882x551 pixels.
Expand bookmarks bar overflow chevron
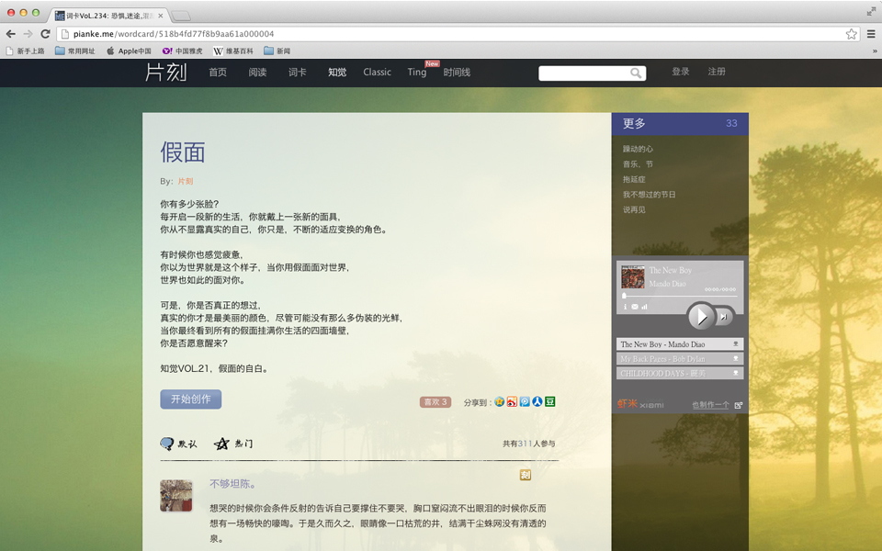[x=874, y=51]
